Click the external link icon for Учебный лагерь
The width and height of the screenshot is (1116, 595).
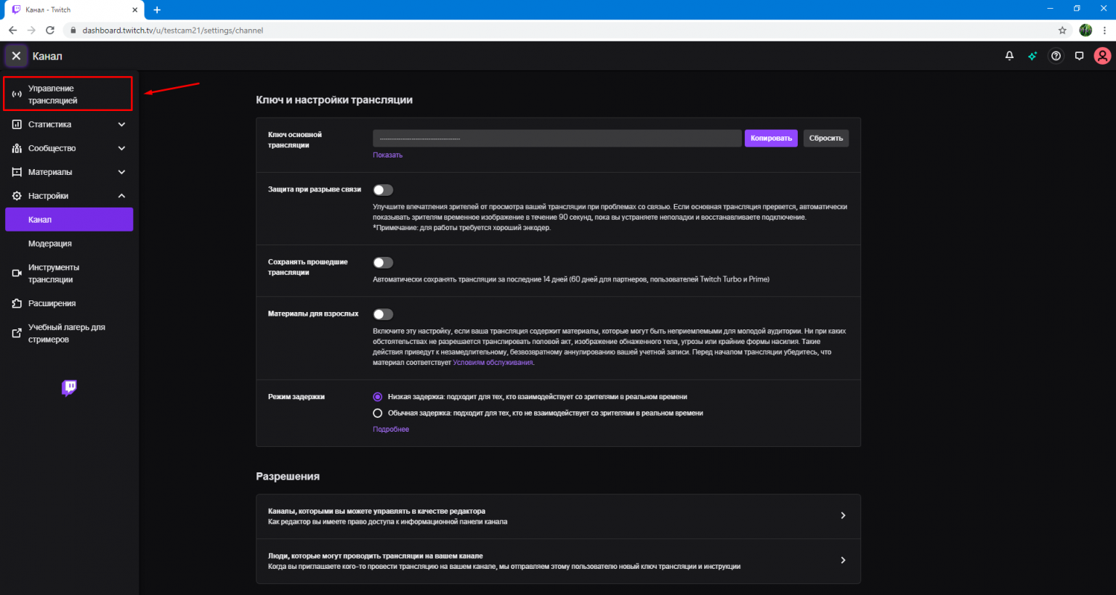pyautogui.click(x=17, y=333)
